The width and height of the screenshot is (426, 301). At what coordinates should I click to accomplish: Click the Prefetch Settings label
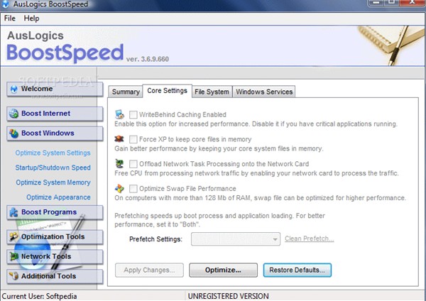click(155, 239)
